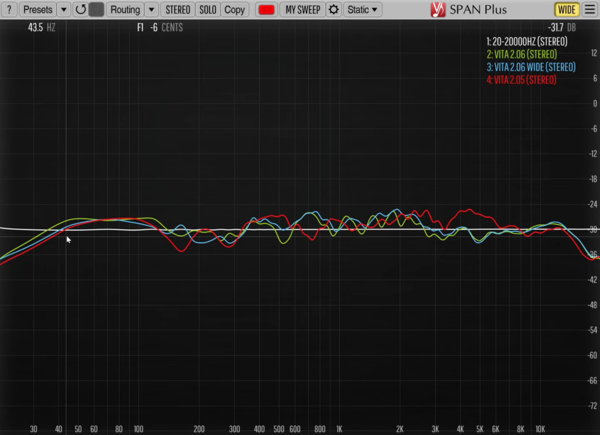
Task: Click the Copy button
Action: (x=234, y=9)
